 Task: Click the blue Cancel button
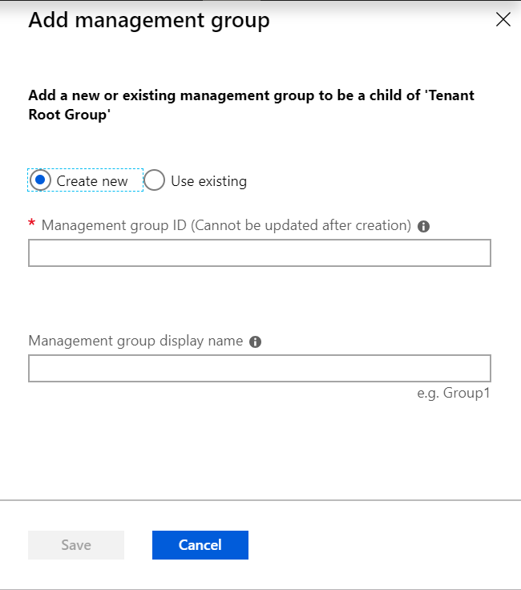click(x=200, y=545)
